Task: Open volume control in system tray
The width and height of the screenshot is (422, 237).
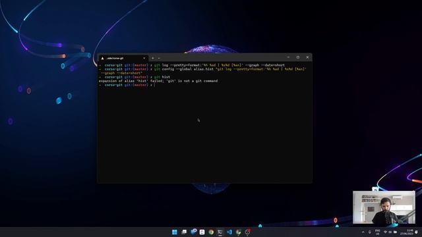Action: click(390, 232)
